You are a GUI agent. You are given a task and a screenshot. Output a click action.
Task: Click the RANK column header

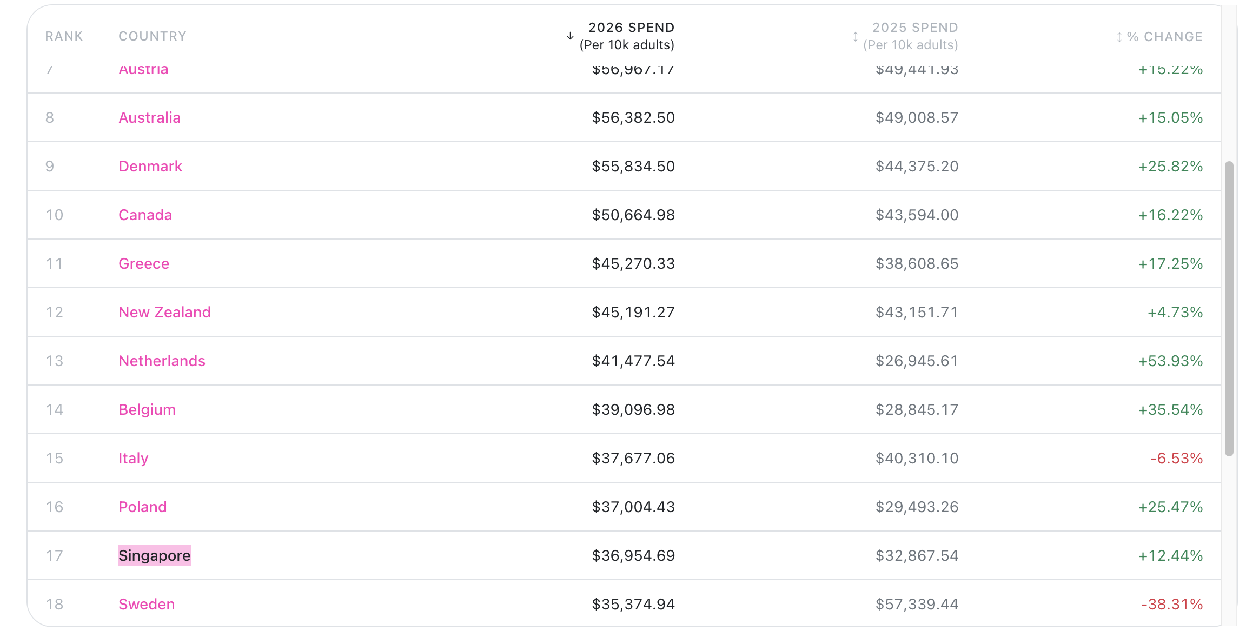pyautogui.click(x=64, y=36)
